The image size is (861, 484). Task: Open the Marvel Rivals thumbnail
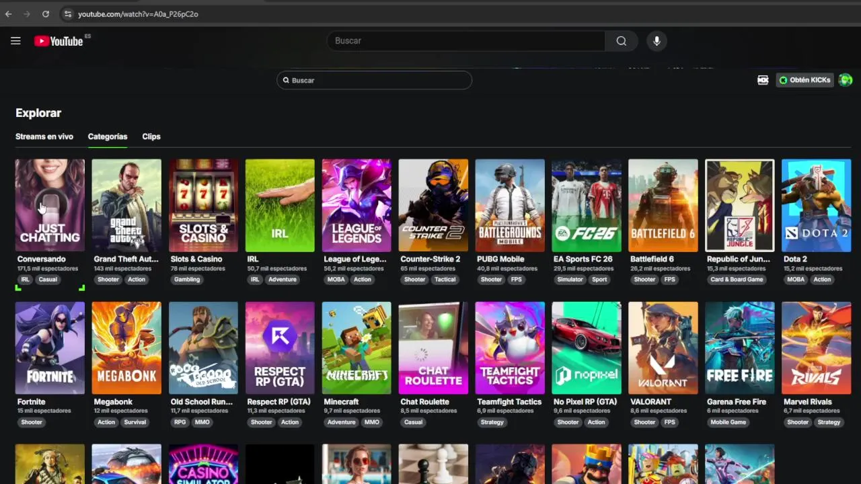(817, 348)
